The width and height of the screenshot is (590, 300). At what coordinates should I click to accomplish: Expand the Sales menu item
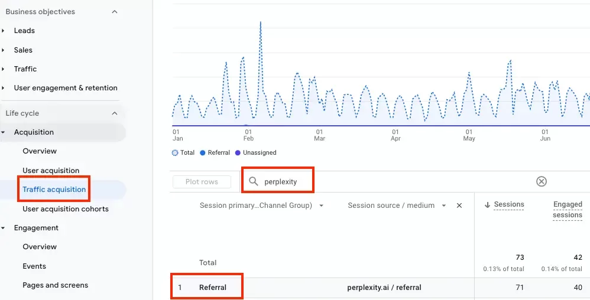23,50
